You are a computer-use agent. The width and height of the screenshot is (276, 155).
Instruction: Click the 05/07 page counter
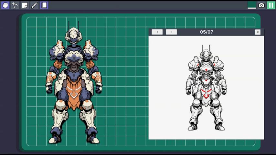point(207,32)
